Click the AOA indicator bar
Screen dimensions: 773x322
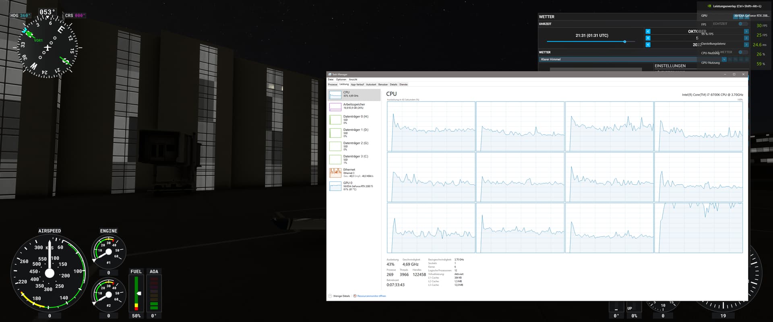coord(154,293)
